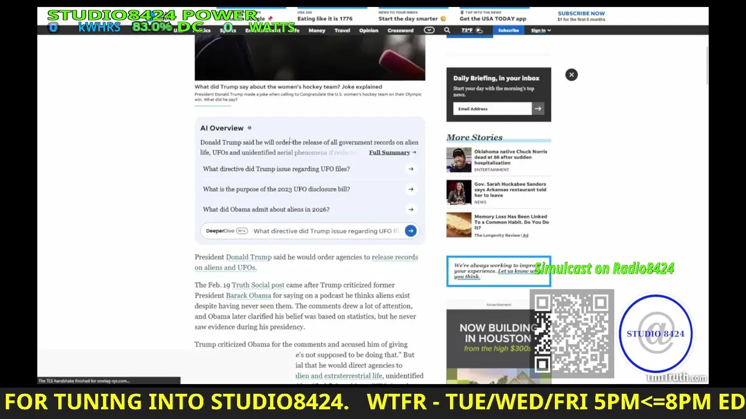
Task: Open Memory Loss ad thumbnail
Action: (x=459, y=225)
